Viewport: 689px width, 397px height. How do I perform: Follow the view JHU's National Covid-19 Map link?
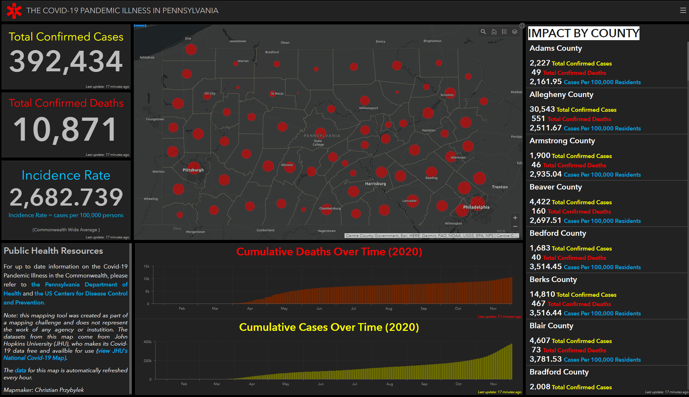pos(113,351)
